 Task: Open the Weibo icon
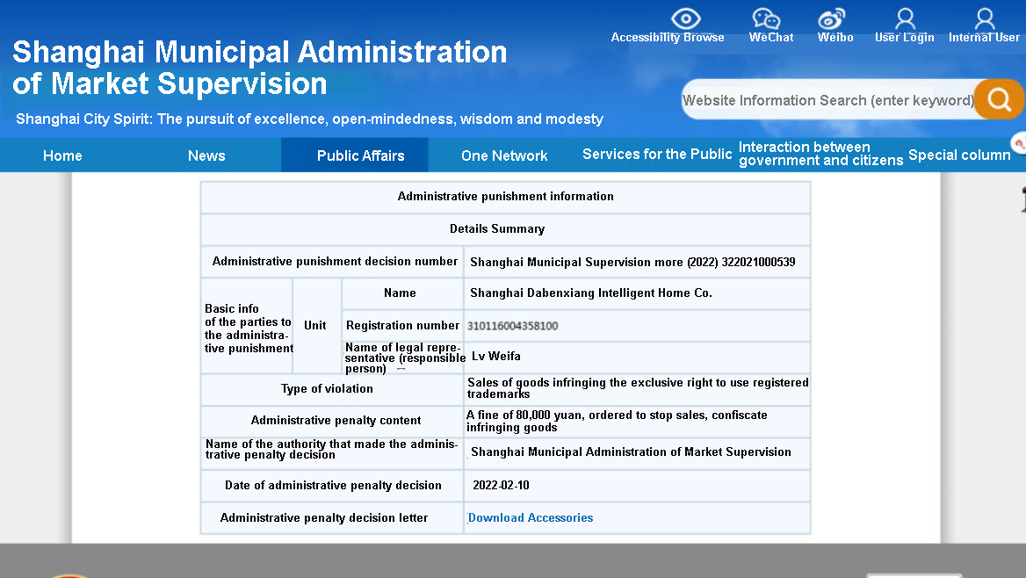pyautogui.click(x=832, y=18)
